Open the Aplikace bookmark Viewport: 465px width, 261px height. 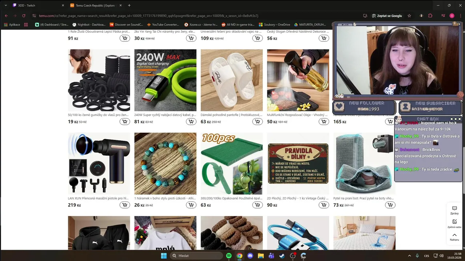(12, 25)
